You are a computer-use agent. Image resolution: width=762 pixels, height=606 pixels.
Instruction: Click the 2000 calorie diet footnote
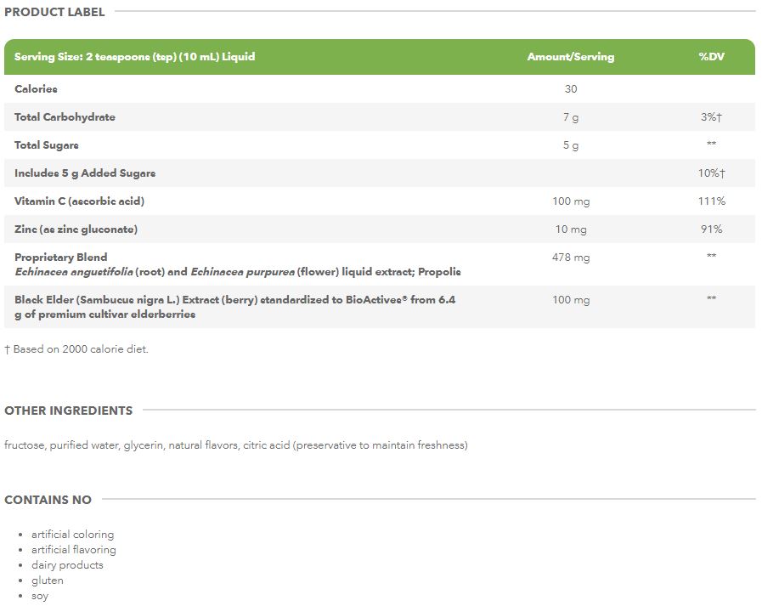pyautogui.click(x=76, y=348)
